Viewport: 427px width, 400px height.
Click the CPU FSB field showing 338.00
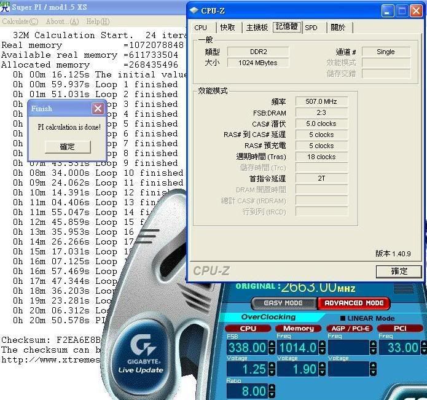(x=247, y=347)
